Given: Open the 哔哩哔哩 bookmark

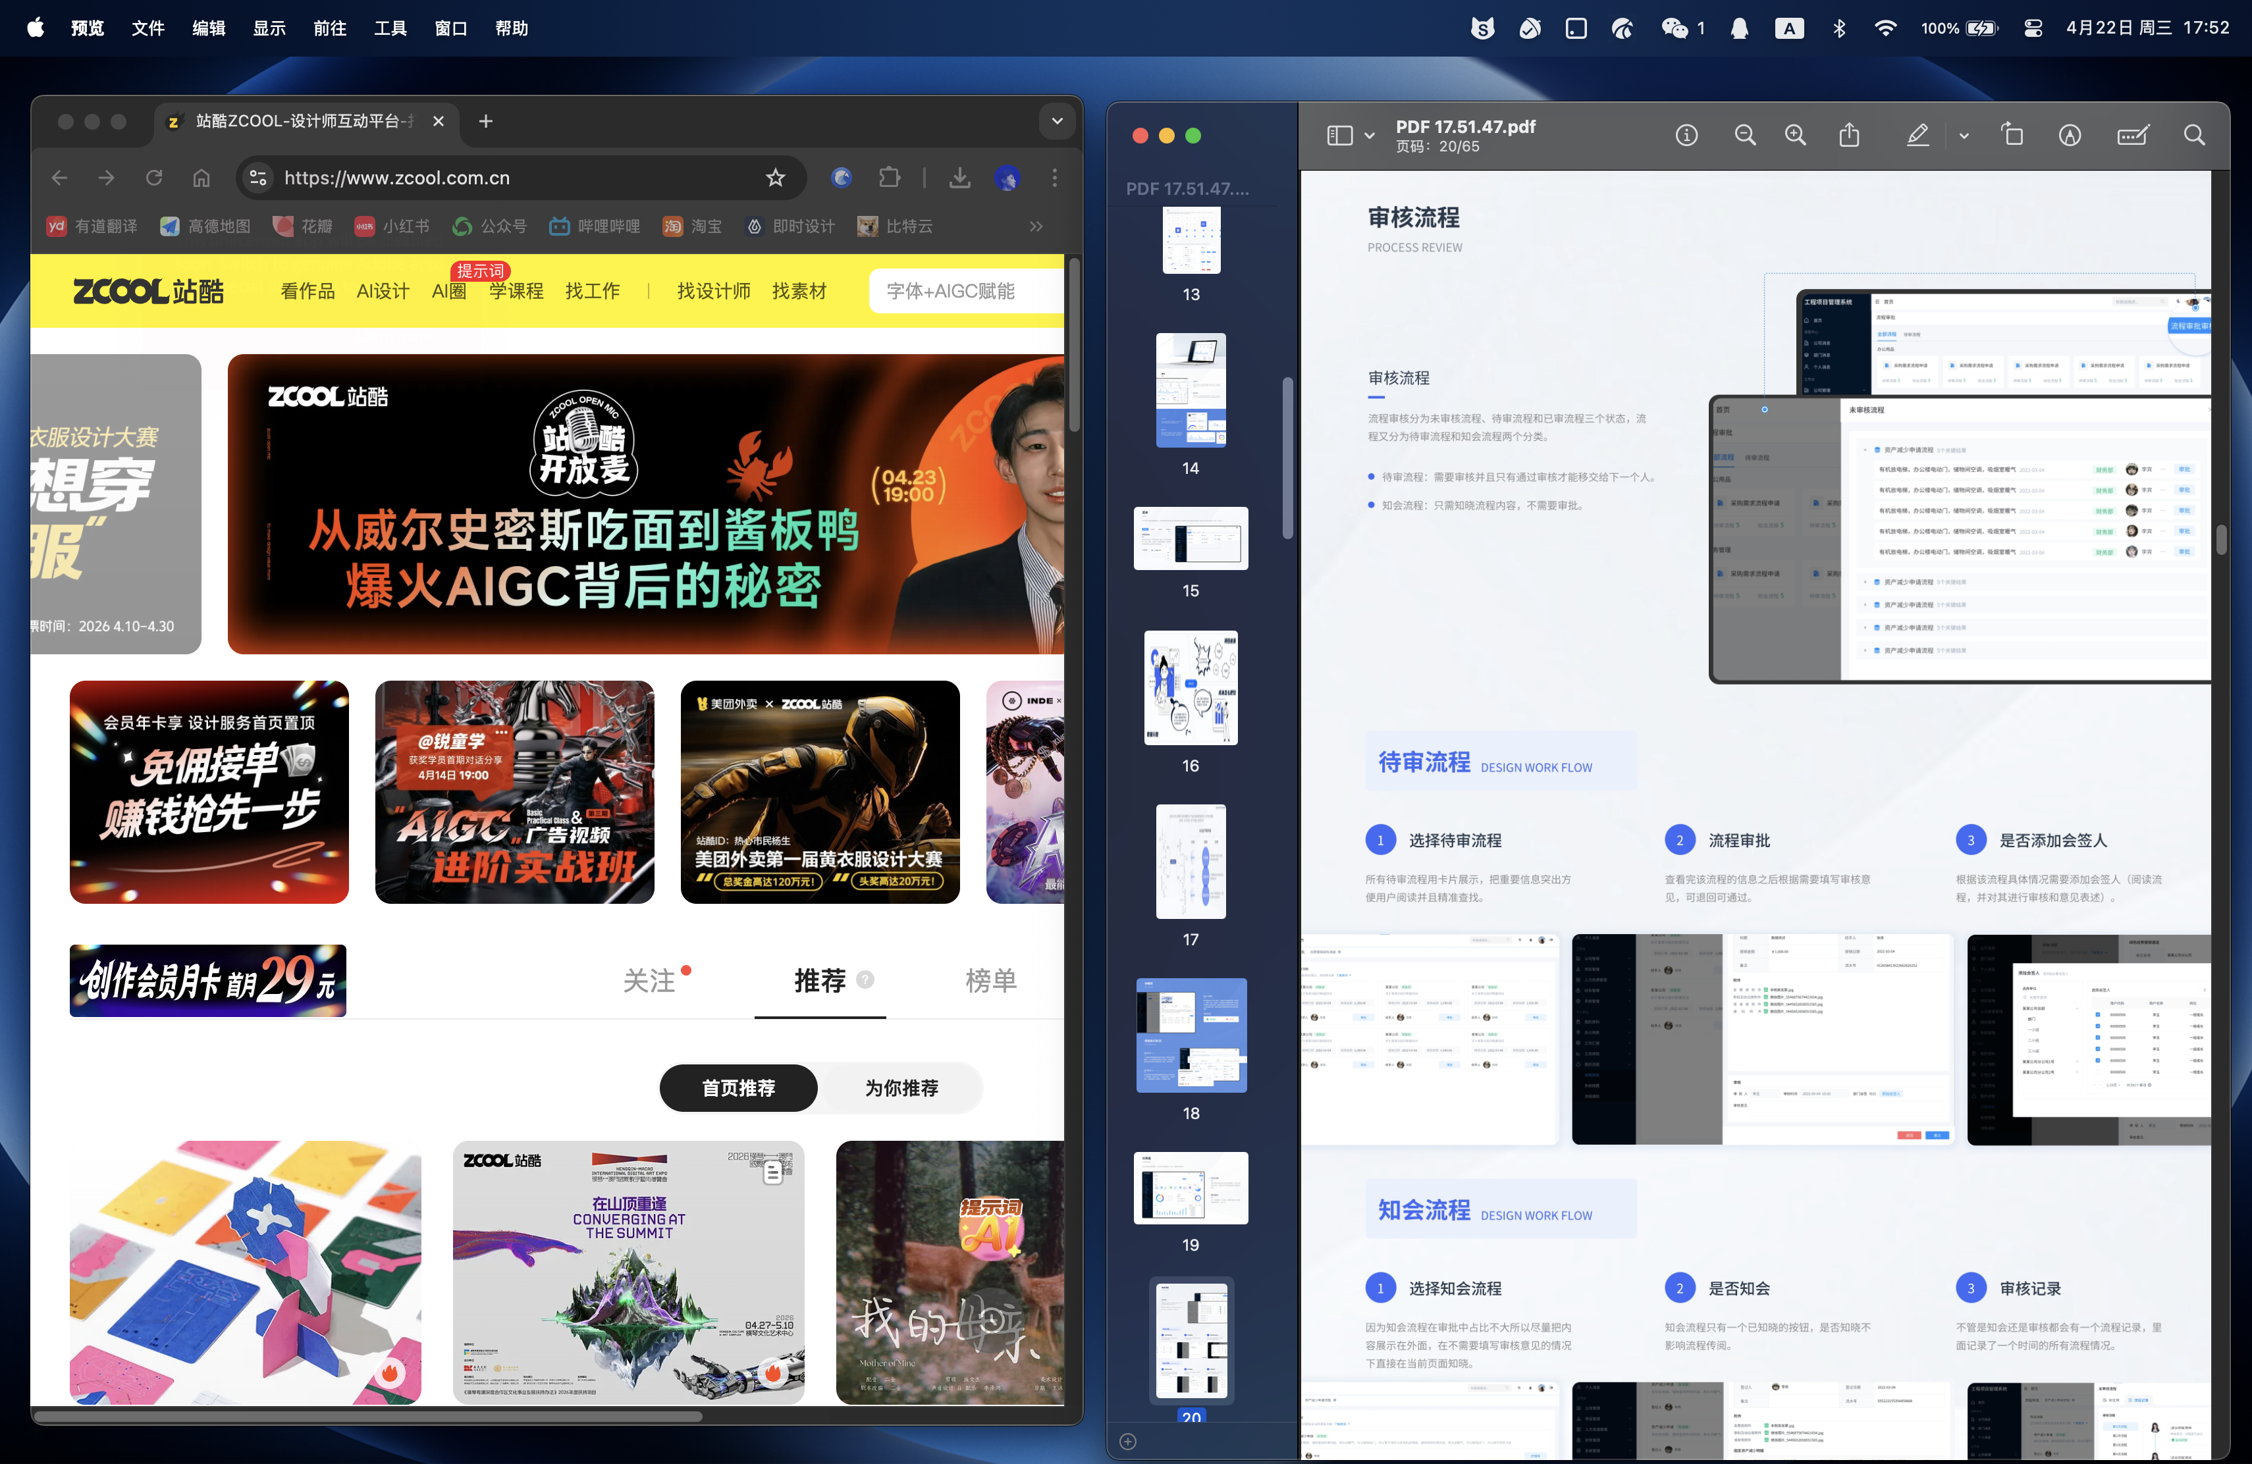Looking at the screenshot, I should pyautogui.click(x=595, y=226).
